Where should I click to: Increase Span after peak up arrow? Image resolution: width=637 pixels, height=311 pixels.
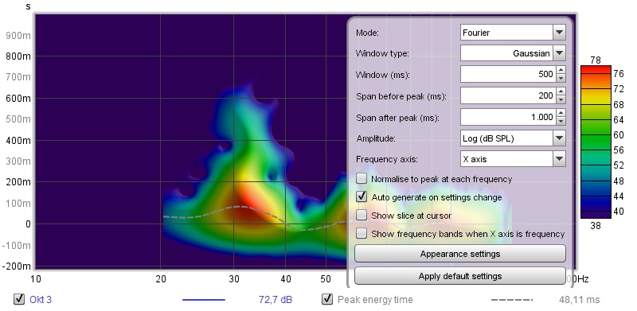coord(561,113)
